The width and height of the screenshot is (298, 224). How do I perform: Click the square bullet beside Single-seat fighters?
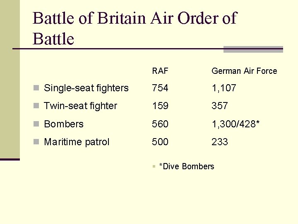point(37,88)
